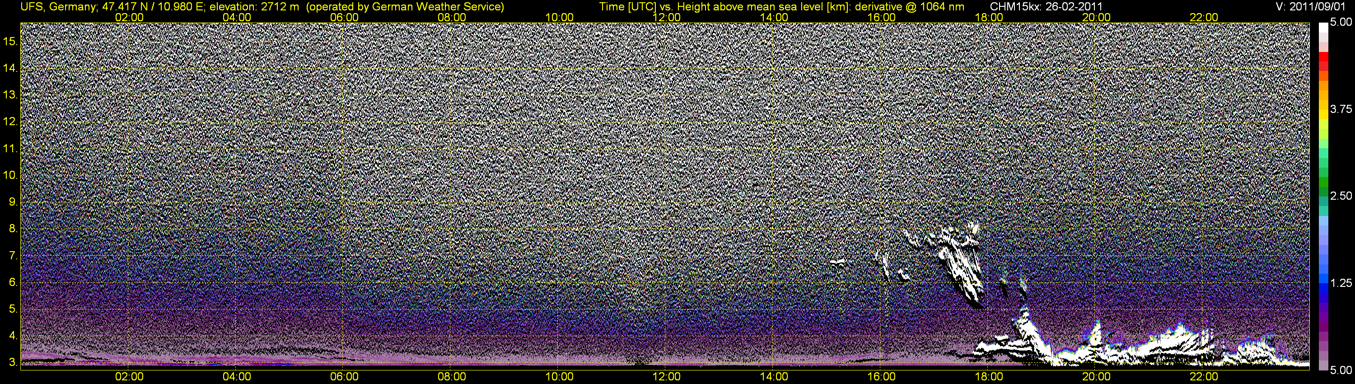This screenshot has height=384, width=1355.
Task: Click bottom time axis label '20:00'
Action: [1096, 377]
